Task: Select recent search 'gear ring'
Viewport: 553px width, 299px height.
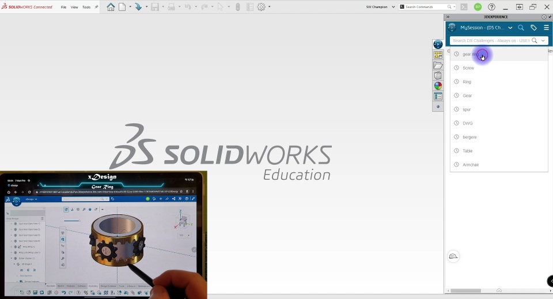Action: click(499, 54)
